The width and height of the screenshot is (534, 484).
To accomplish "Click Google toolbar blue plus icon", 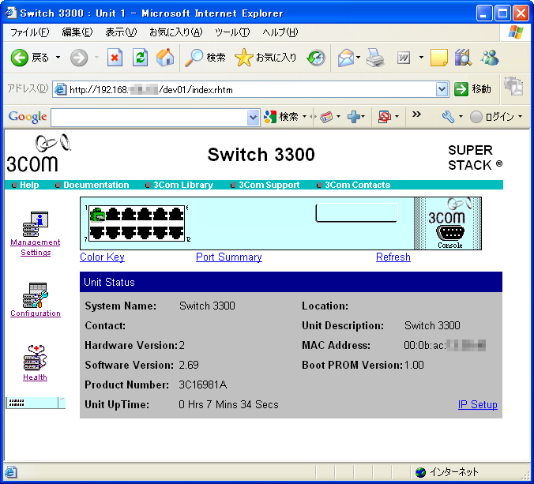I will 354,117.
